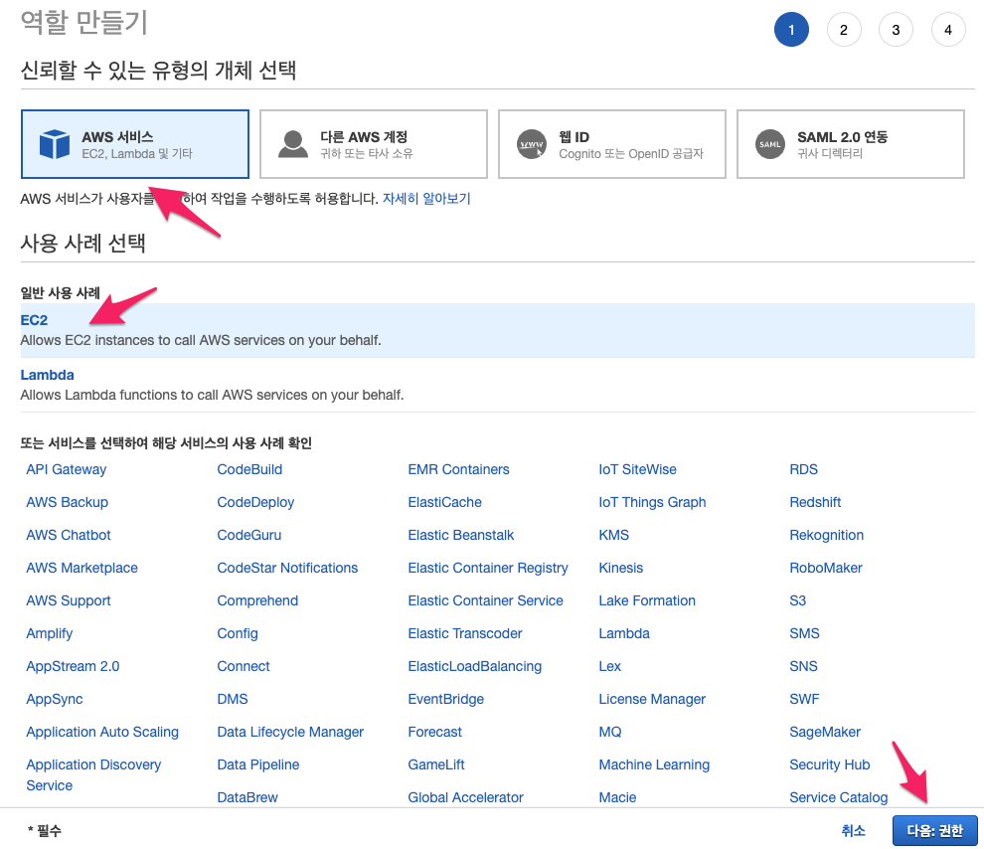This screenshot has height=849, width=984.
Task: Select Lake Formation service
Action: click(647, 600)
